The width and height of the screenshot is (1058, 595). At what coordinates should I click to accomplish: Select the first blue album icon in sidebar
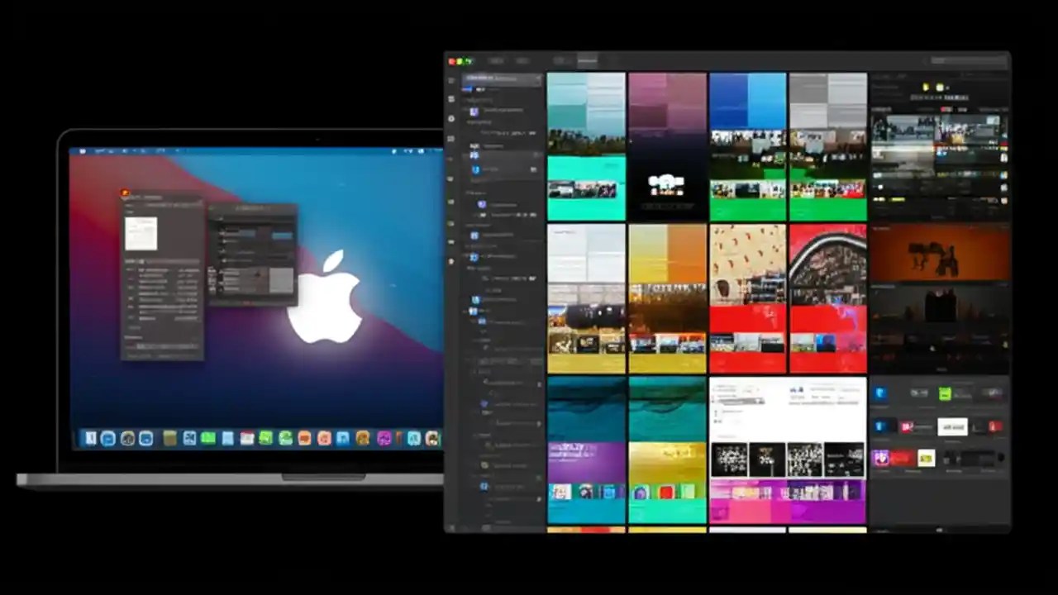tap(475, 169)
